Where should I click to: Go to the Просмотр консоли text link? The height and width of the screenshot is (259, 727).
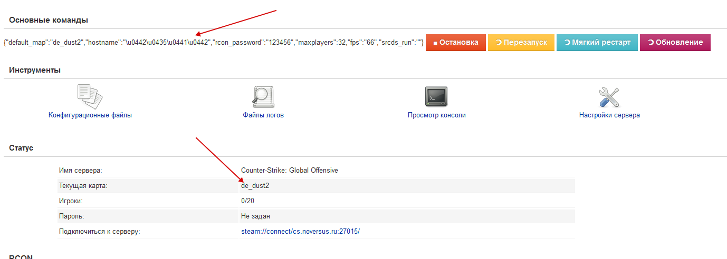point(437,115)
